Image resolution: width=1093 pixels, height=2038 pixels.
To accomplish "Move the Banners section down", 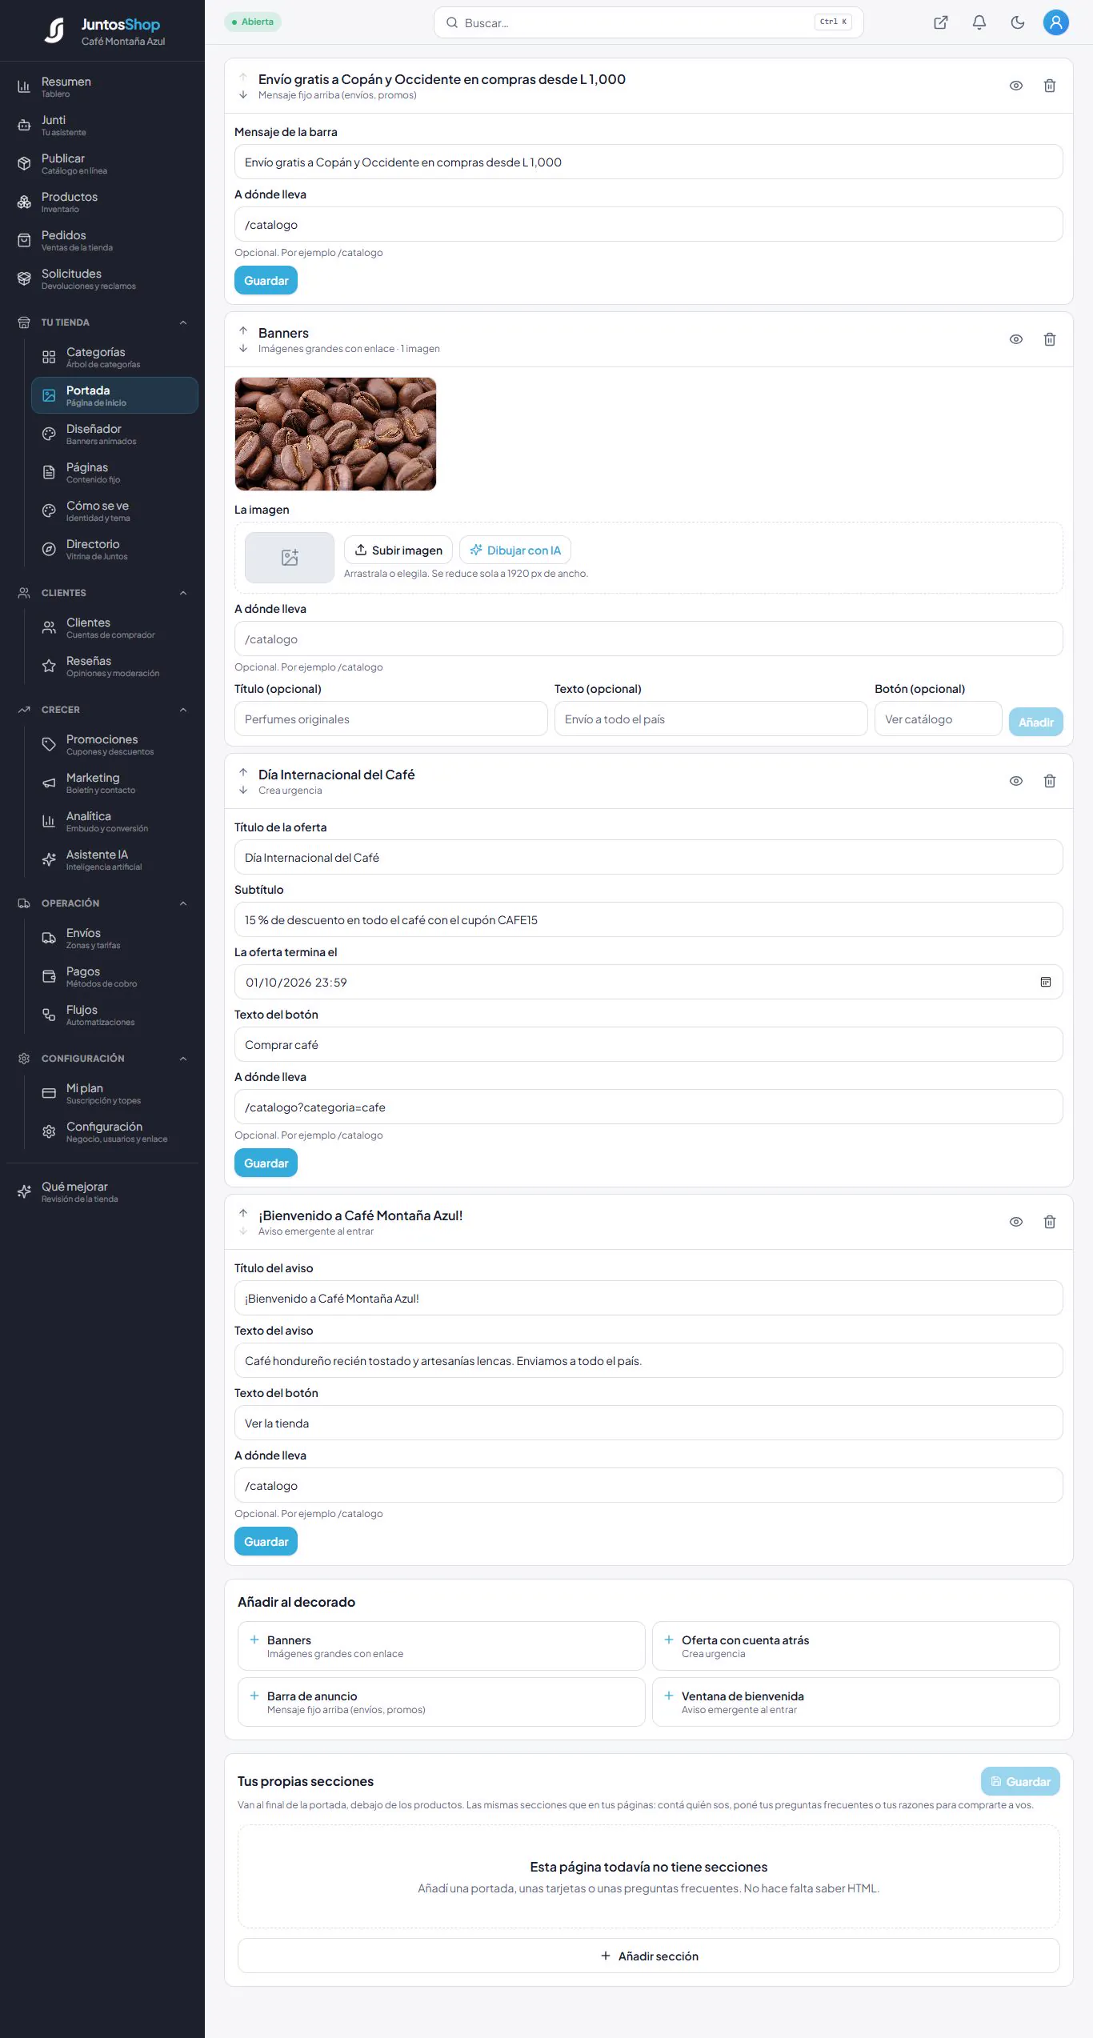I will point(243,348).
